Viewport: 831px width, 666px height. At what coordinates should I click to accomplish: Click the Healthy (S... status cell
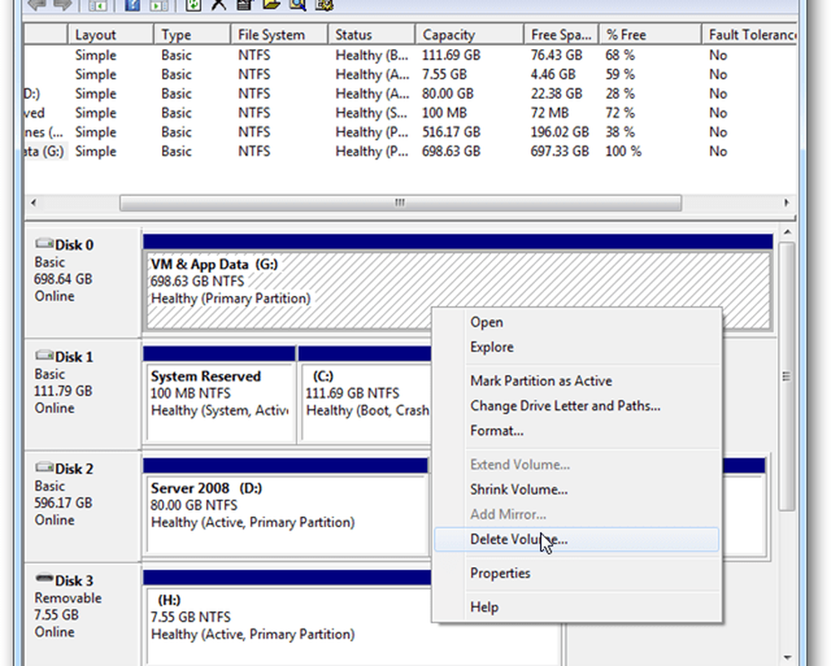coord(371,113)
